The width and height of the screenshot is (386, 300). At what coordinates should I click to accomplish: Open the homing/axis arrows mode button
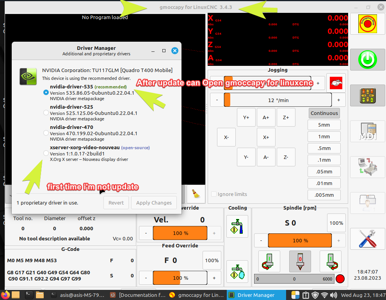tap(367, 95)
